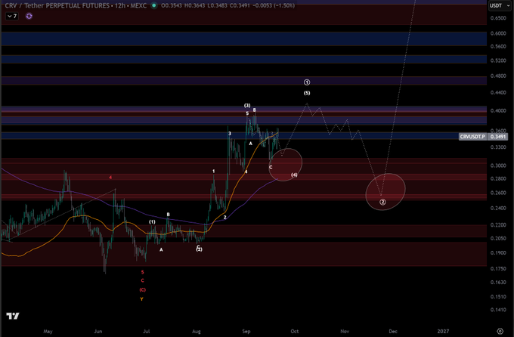Click the 0.4000 price axis value
Image resolution: width=514 pixels, height=337 pixels.
[498, 111]
